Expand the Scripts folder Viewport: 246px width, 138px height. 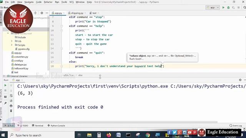click(12, 45)
